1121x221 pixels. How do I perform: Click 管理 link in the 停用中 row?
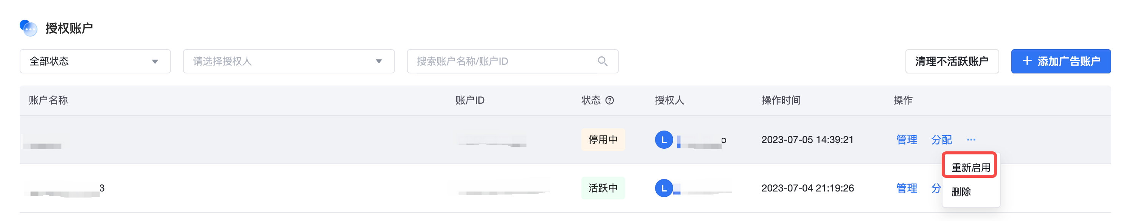907,140
